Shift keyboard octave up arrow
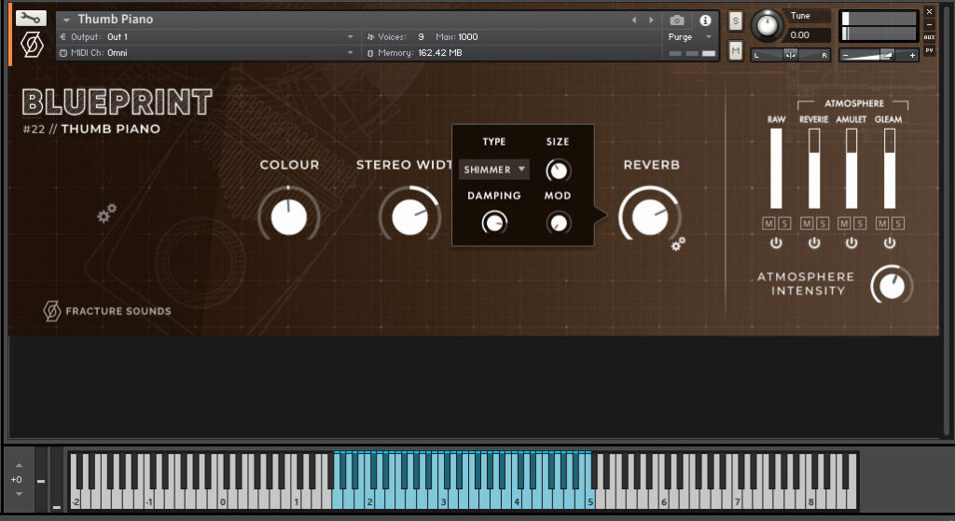955x521 pixels. point(19,466)
